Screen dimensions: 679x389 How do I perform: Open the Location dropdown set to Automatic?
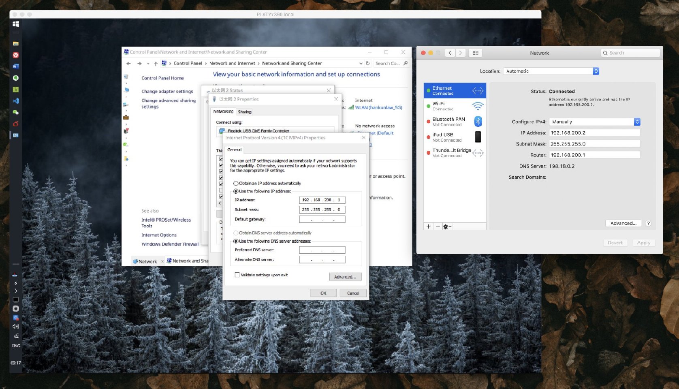point(551,71)
